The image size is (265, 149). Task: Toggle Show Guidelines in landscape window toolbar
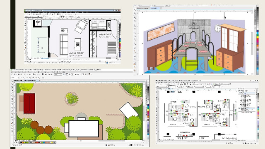(x=72, y=74)
